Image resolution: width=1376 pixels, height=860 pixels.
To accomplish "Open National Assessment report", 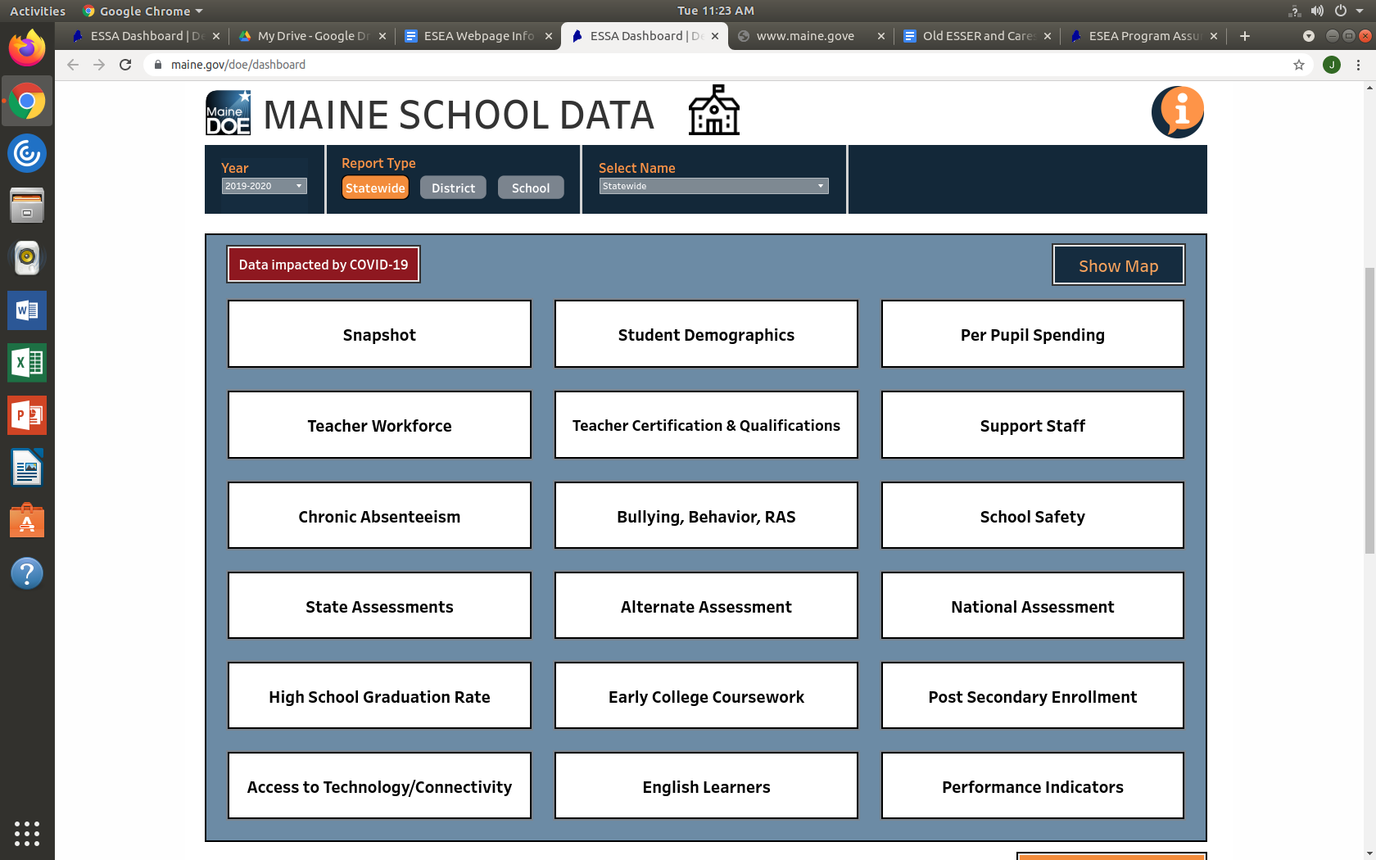I will coord(1033,606).
